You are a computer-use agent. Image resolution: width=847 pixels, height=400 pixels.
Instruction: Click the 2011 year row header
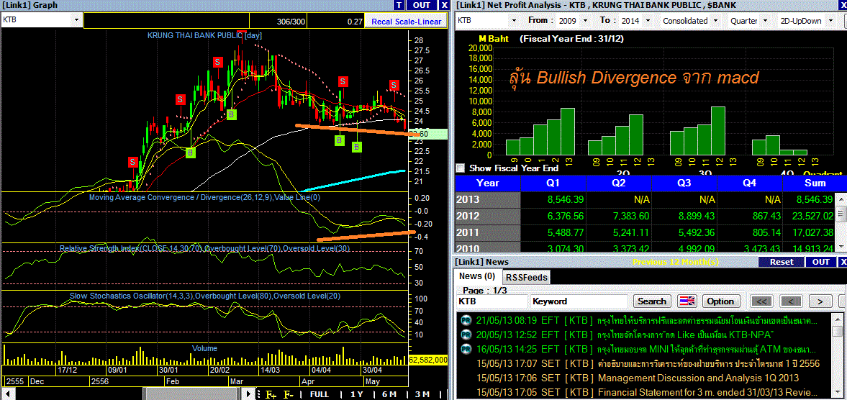(488, 232)
